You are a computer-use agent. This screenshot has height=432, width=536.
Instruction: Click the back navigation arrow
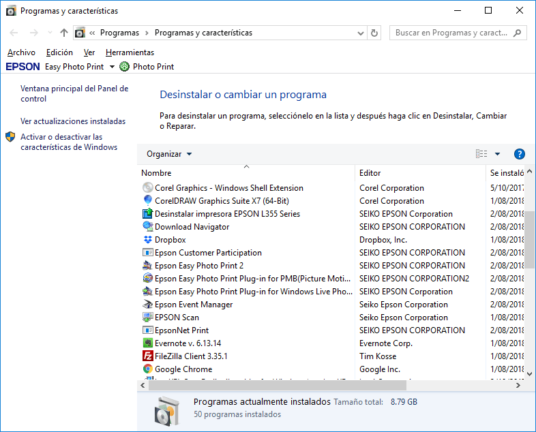tap(14, 33)
